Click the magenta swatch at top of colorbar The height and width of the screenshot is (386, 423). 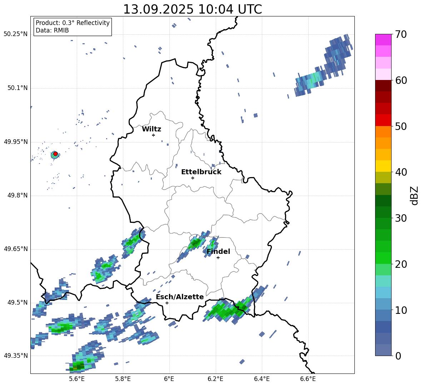tap(383, 40)
